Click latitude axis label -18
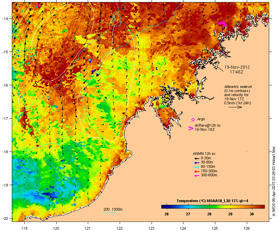This screenshot has height=231, width=278. (x=5, y=152)
